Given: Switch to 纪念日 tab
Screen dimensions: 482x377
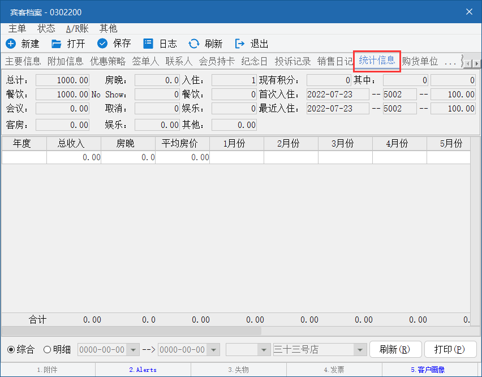Looking at the screenshot, I should coord(255,61).
